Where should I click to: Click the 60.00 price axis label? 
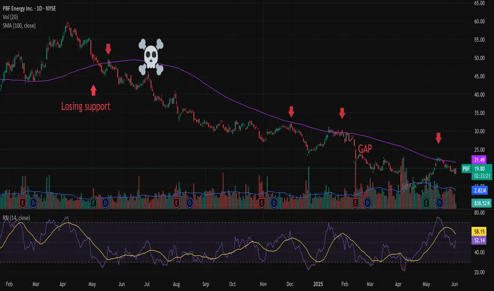479,21
